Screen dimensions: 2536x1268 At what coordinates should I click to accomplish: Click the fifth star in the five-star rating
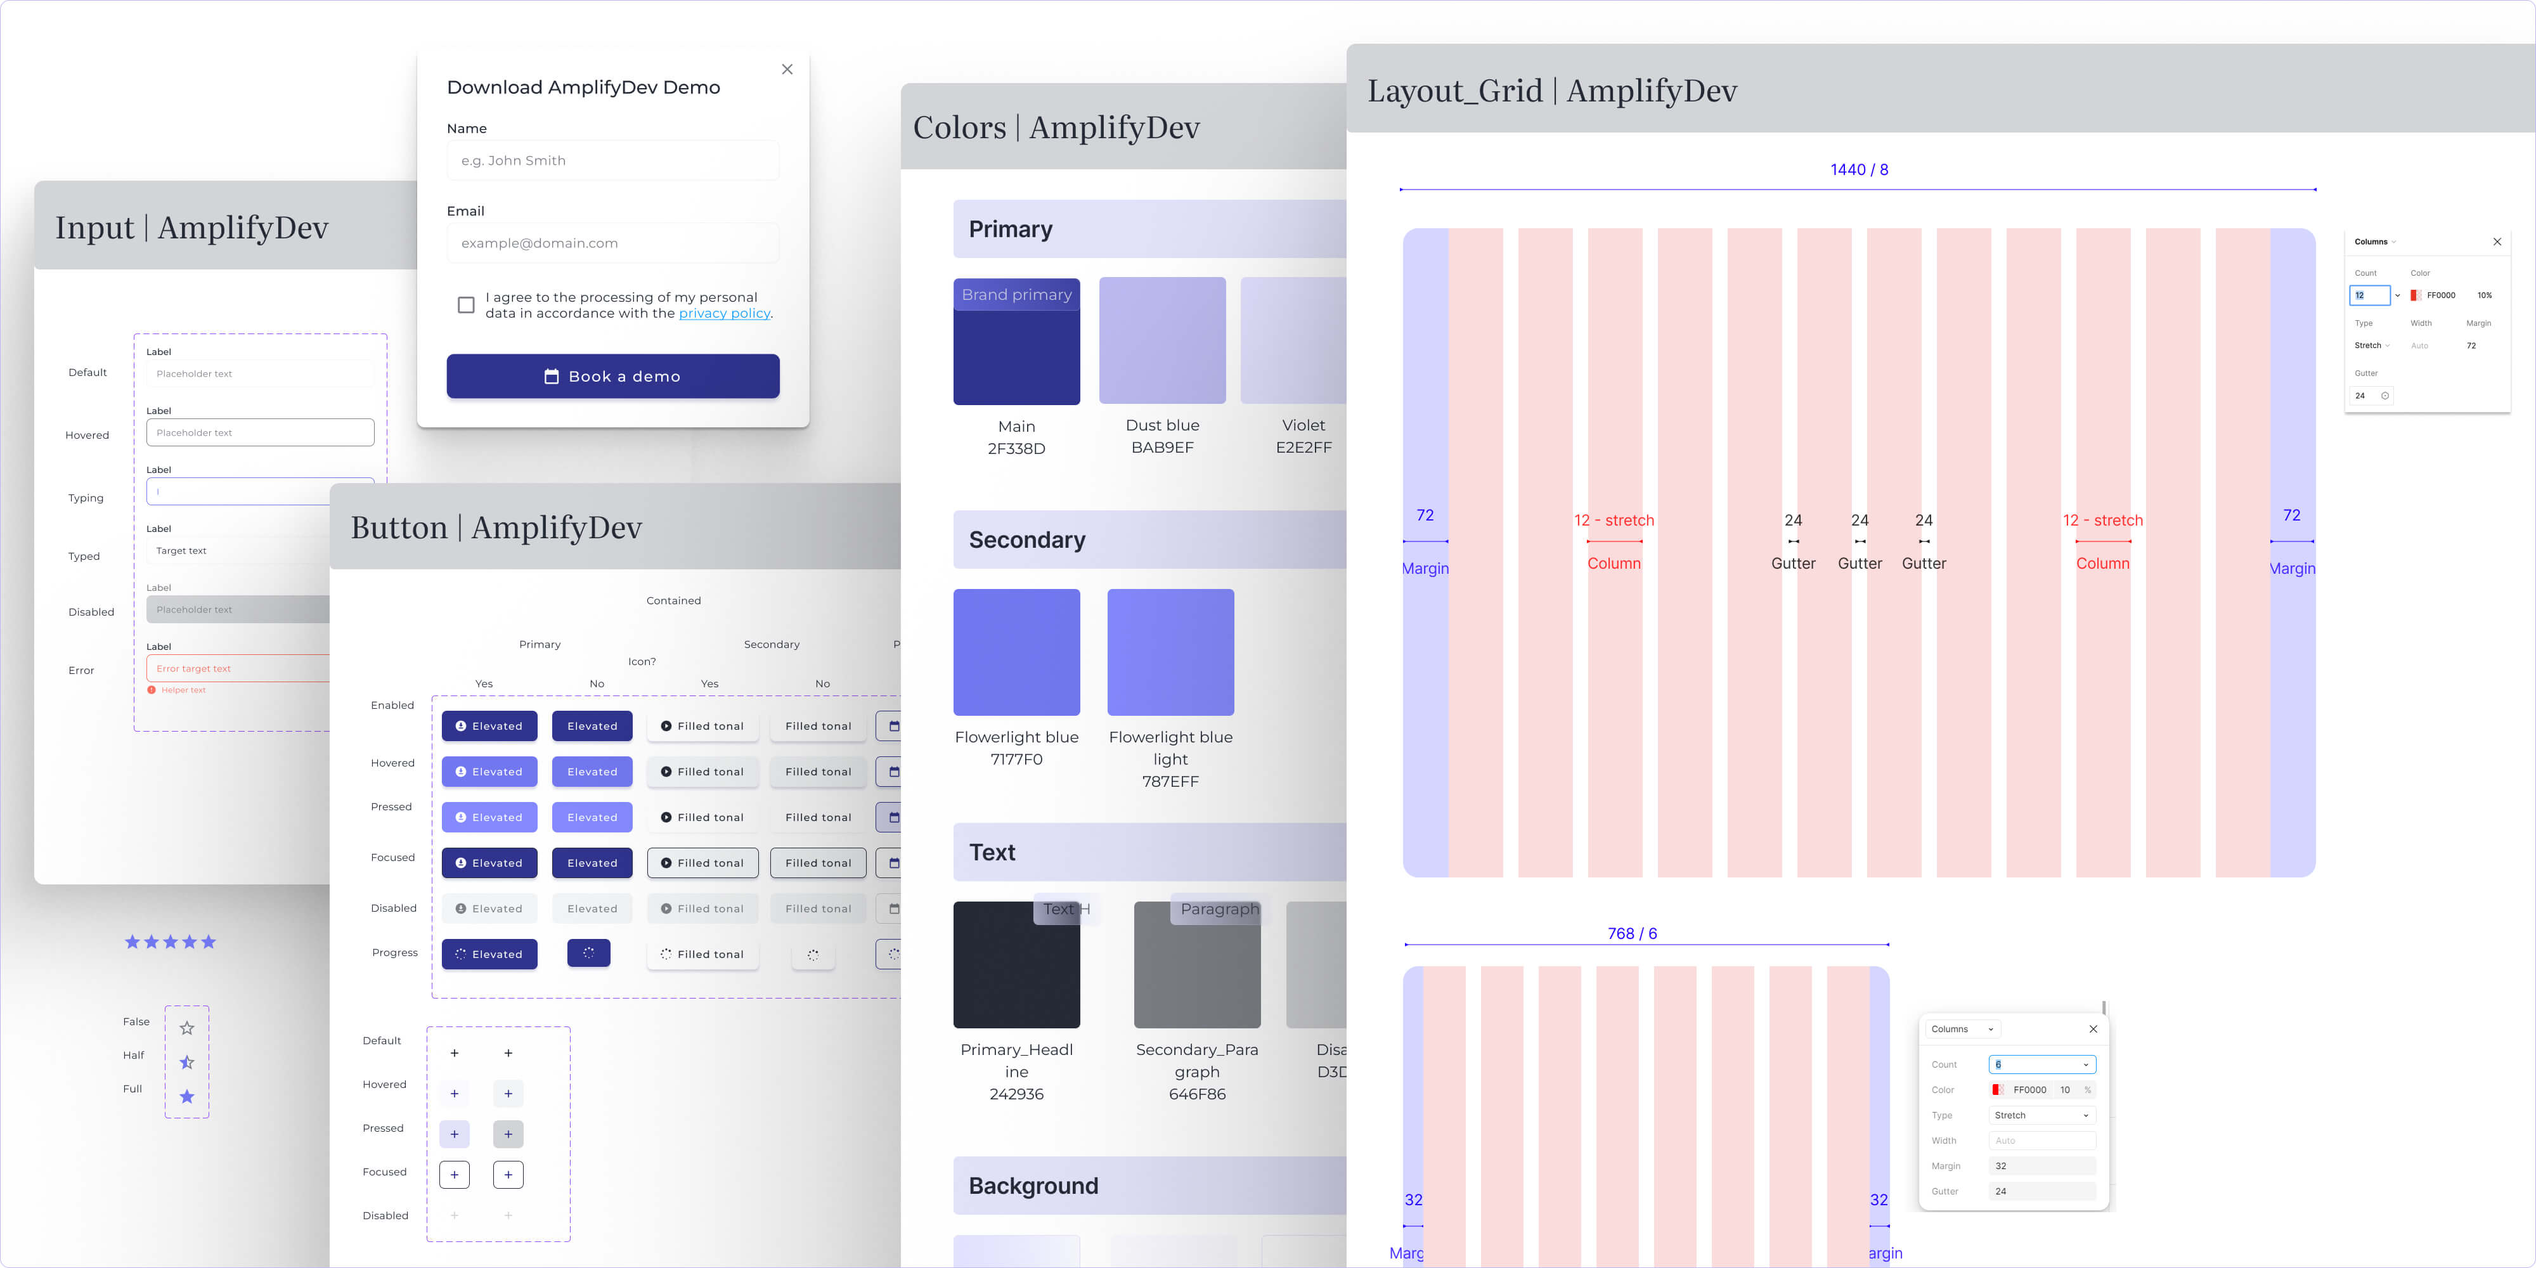(209, 942)
